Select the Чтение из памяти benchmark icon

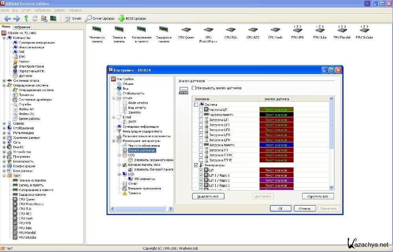[97, 30]
